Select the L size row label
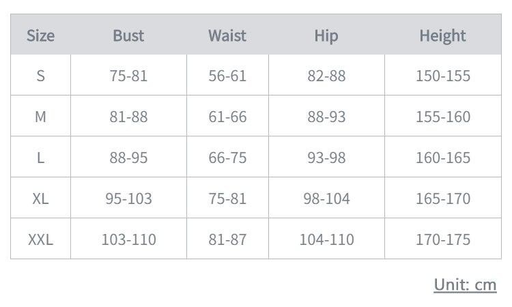 pyautogui.click(x=40, y=158)
